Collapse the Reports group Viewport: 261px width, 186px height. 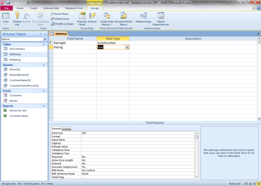[44, 106]
